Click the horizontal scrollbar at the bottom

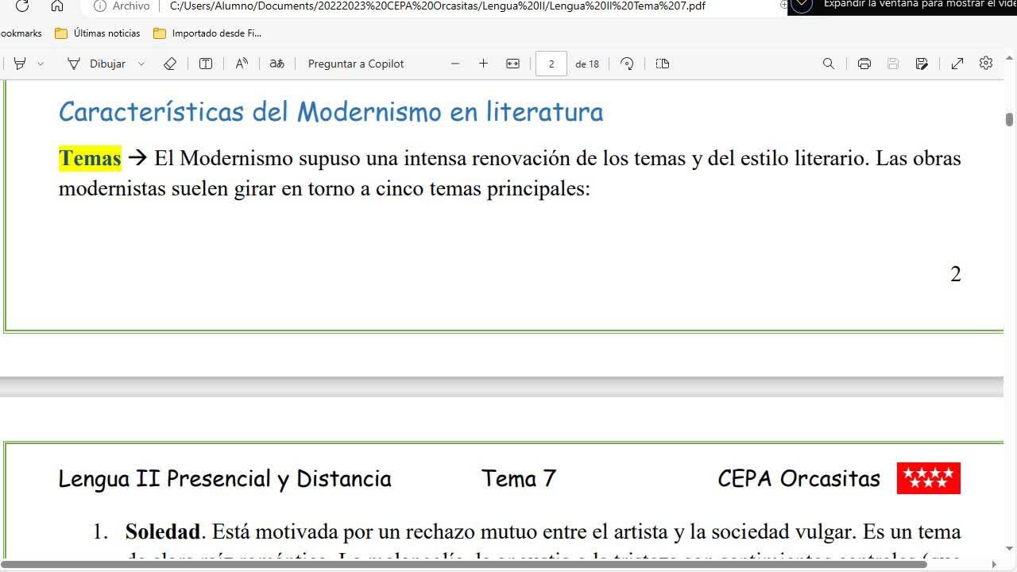click(463, 565)
